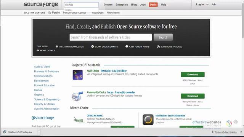Click the show all downloads arrow icon
The height and width of the screenshot is (137, 244).
[213, 132]
